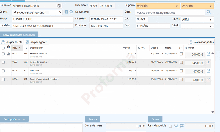
Task: Switch to Serv. pendientes de facturar tab
Action: [x=19, y=35]
